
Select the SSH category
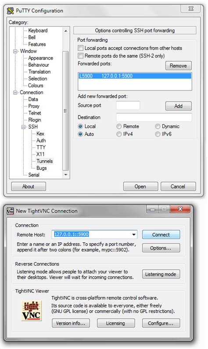pyautogui.click(x=33, y=127)
